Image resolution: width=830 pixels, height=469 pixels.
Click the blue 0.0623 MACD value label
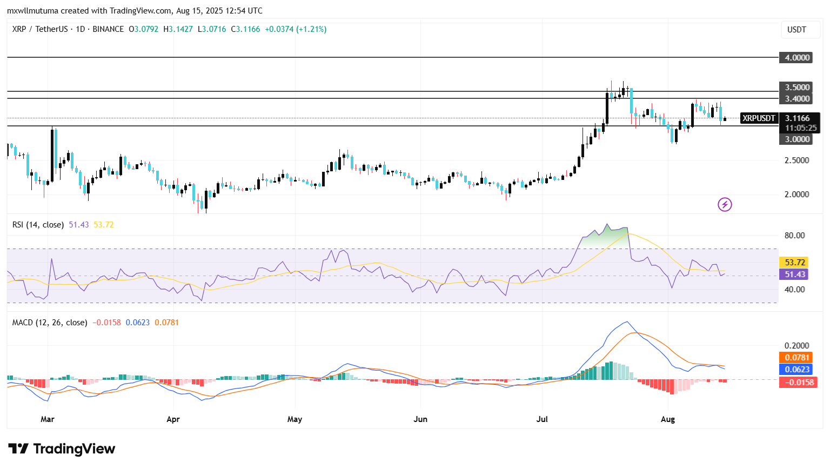pyautogui.click(x=795, y=370)
